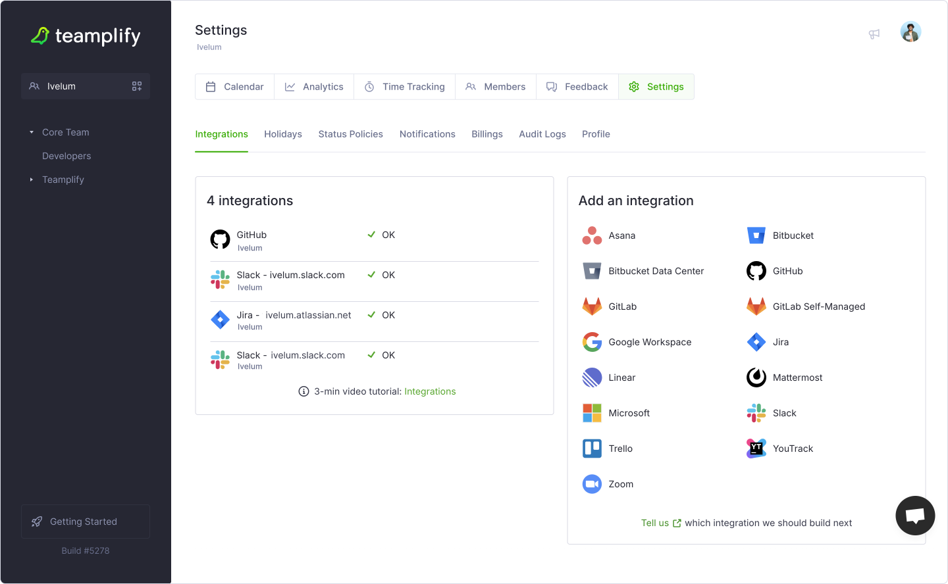Choose the Bitbucket Data Center icon
The width and height of the screenshot is (948, 584).
[592, 271]
